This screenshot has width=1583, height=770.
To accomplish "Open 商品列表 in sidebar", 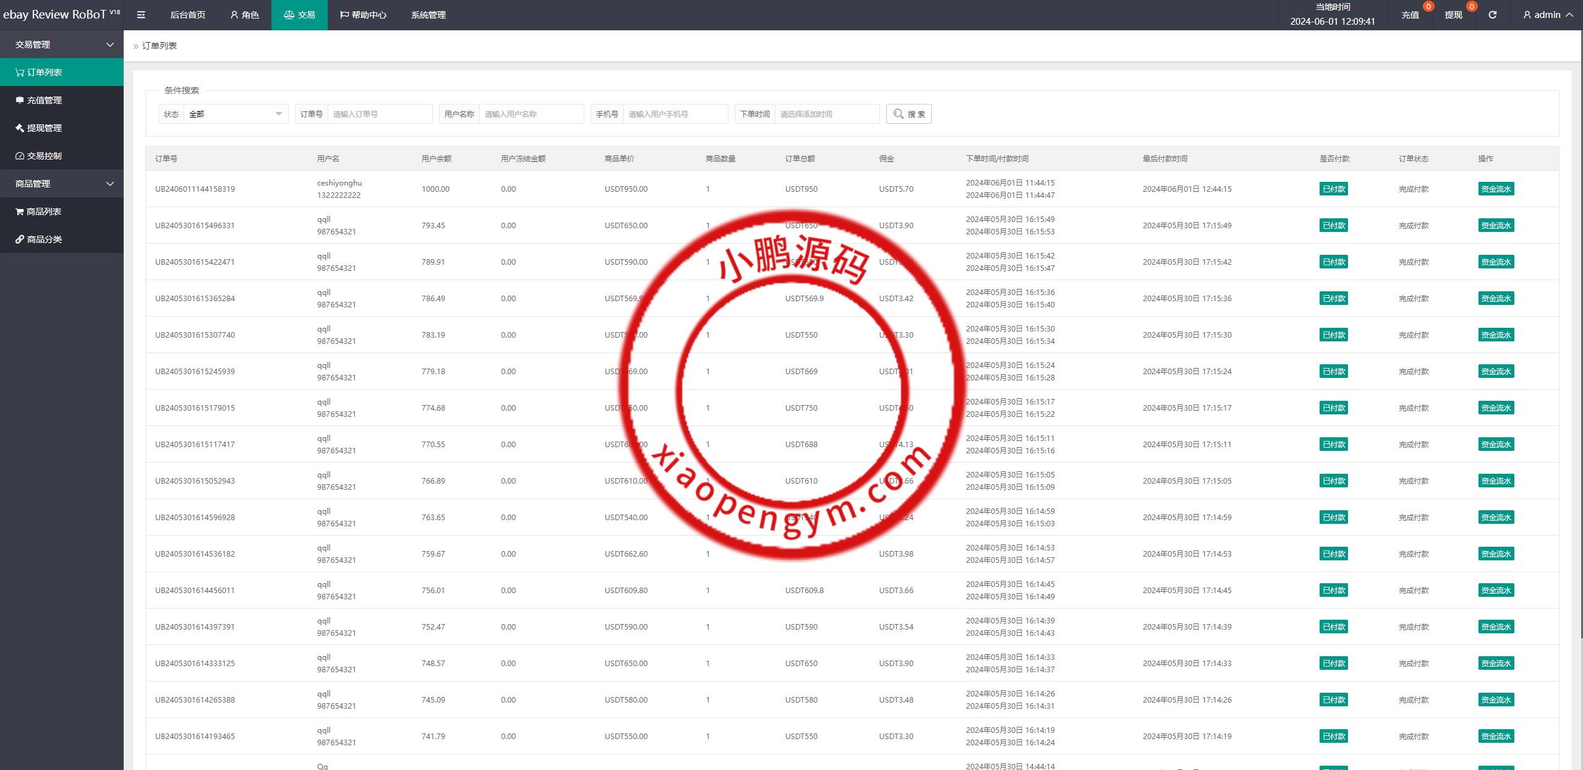I will [43, 212].
